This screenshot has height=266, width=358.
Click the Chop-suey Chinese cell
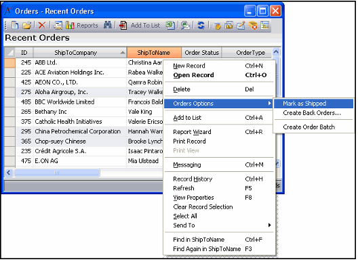(x=80, y=141)
